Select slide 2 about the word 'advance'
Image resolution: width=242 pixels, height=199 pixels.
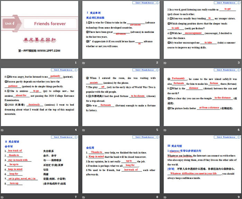121,30
